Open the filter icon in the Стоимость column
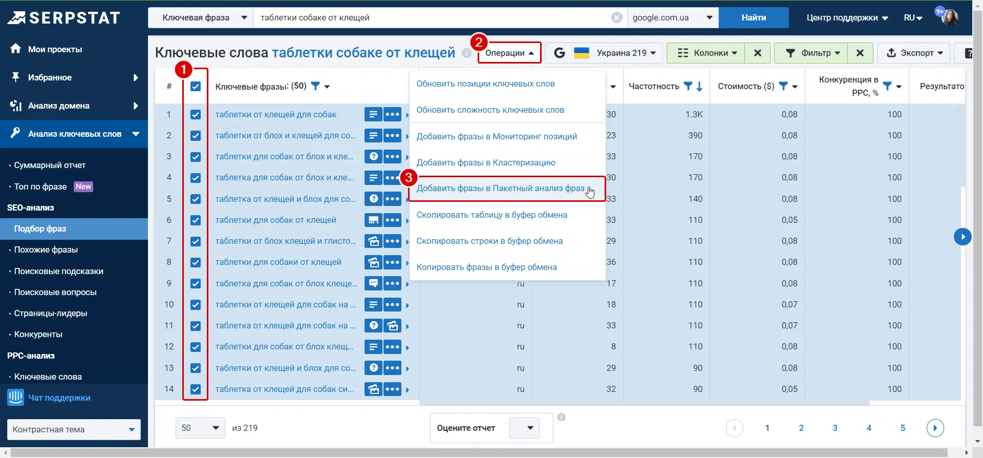This screenshot has width=983, height=458. [x=783, y=86]
